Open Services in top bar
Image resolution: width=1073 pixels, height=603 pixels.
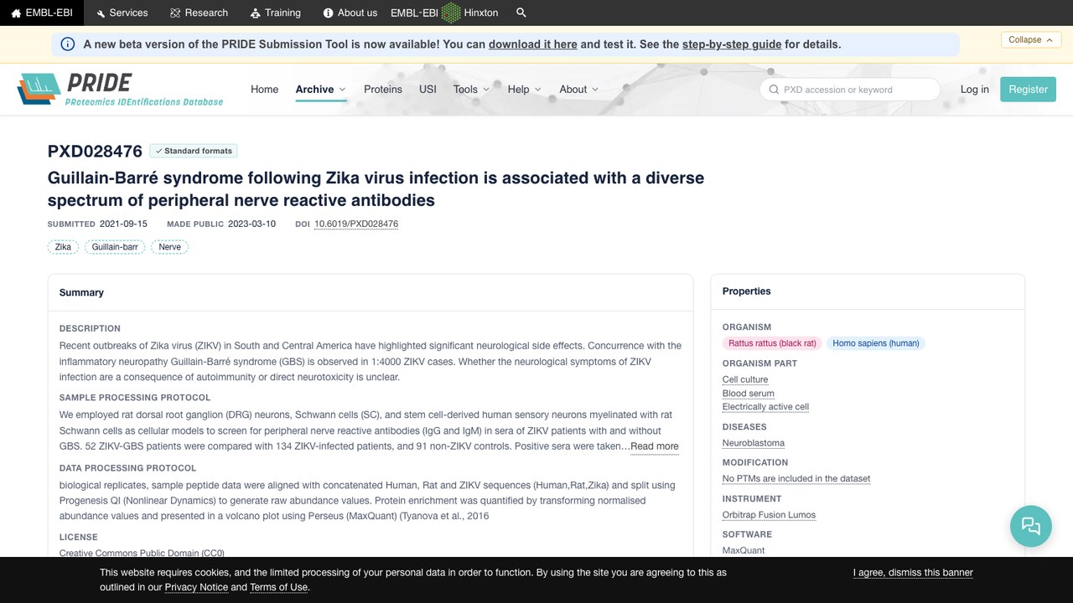tap(122, 13)
